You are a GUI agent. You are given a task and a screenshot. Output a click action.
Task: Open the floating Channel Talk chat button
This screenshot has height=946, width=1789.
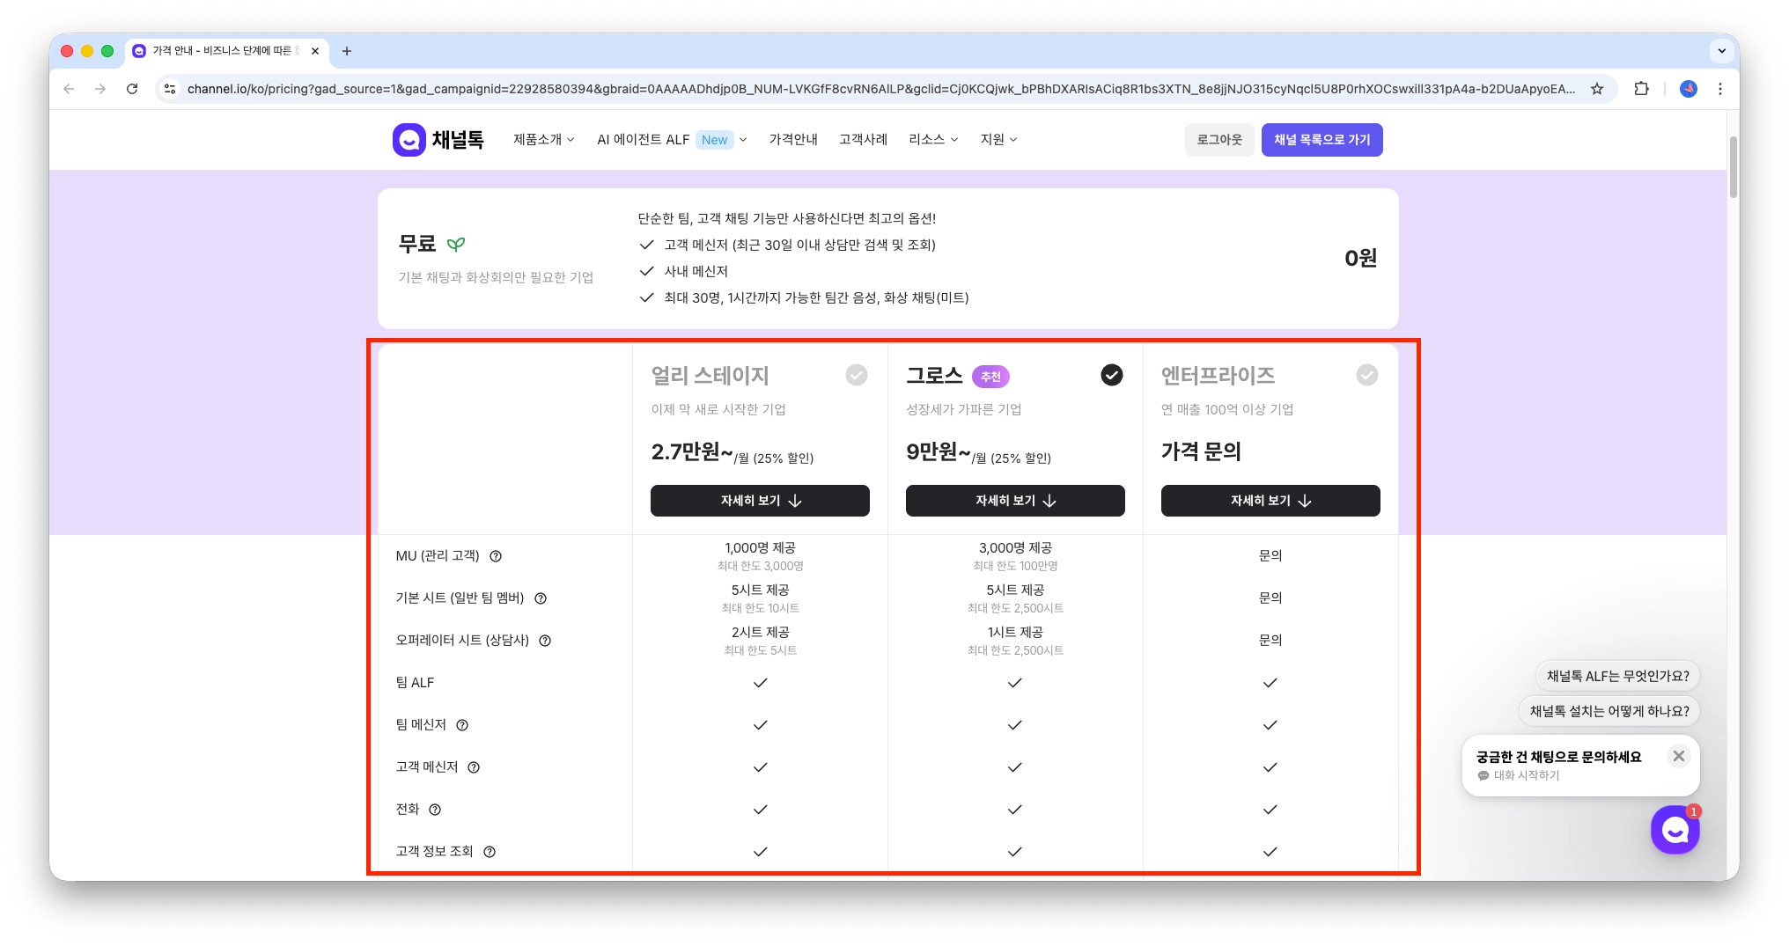pyautogui.click(x=1675, y=830)
